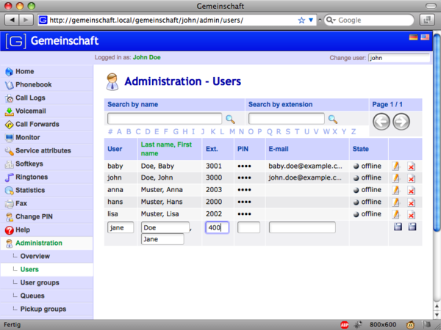Click the edit icon for user baby

pos(396,166)
